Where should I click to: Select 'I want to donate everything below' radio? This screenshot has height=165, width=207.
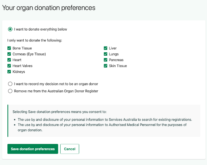10,29
